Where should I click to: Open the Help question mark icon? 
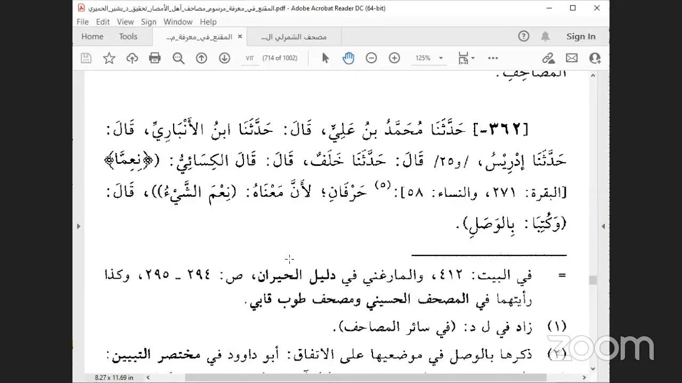[x=524, y=36]
